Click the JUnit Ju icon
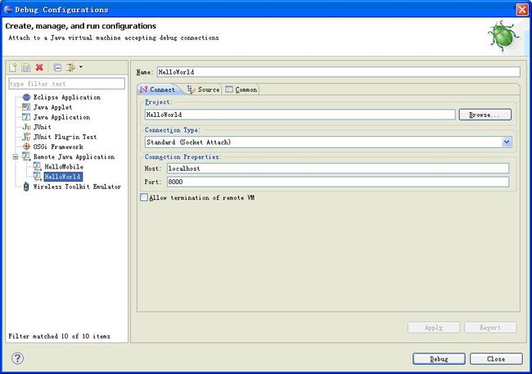532x374 pixels. tap(26, 127)
